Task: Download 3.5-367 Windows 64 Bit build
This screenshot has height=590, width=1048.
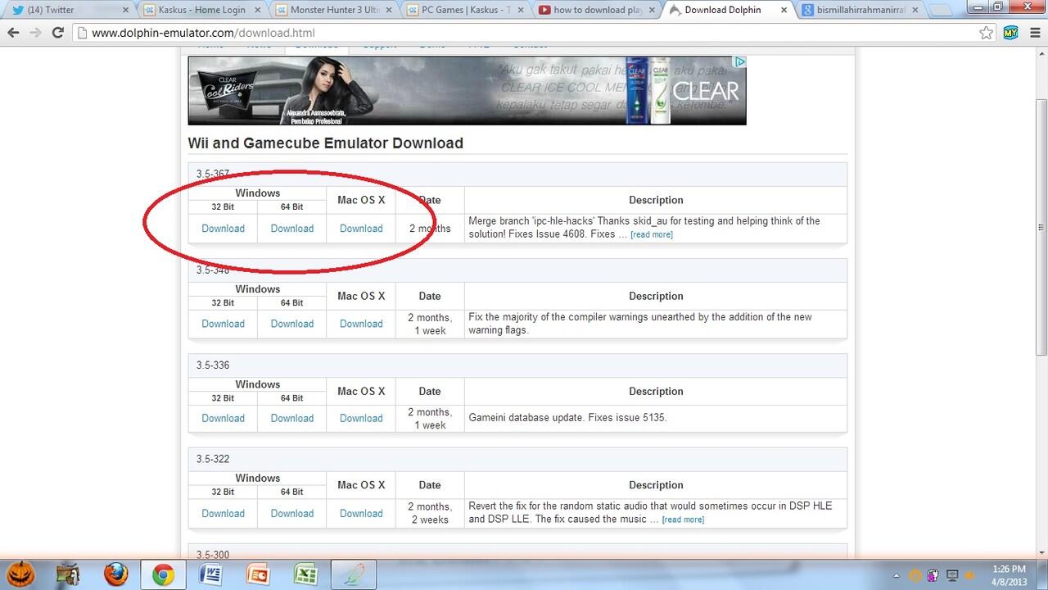Action: pos(292,229)
